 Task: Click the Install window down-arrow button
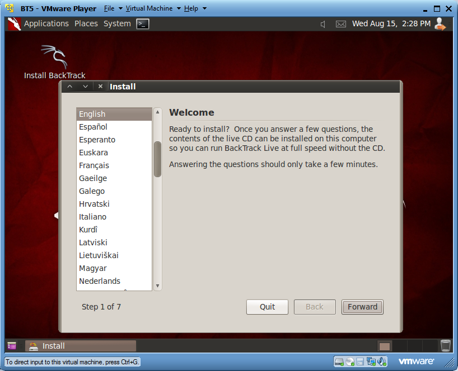tap(85, 86)
